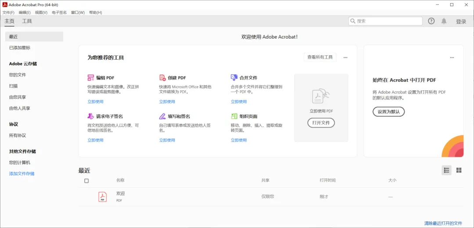Click 立即使用 link under 编辑 PDF
The height and width of the screenshot is (228, 474).
point(96,102)
